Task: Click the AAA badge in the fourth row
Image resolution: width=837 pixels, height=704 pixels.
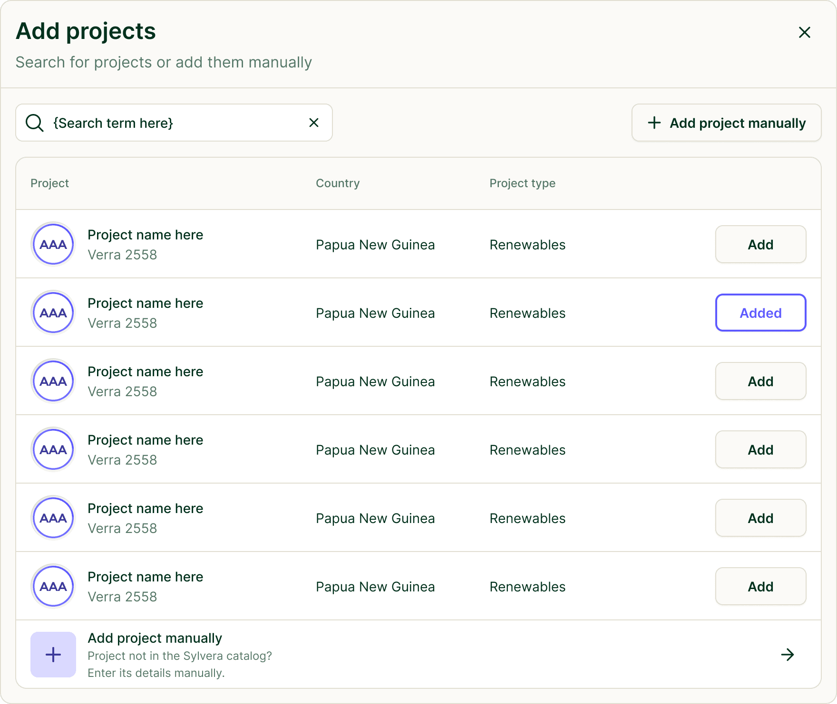Action: point(53,450)
